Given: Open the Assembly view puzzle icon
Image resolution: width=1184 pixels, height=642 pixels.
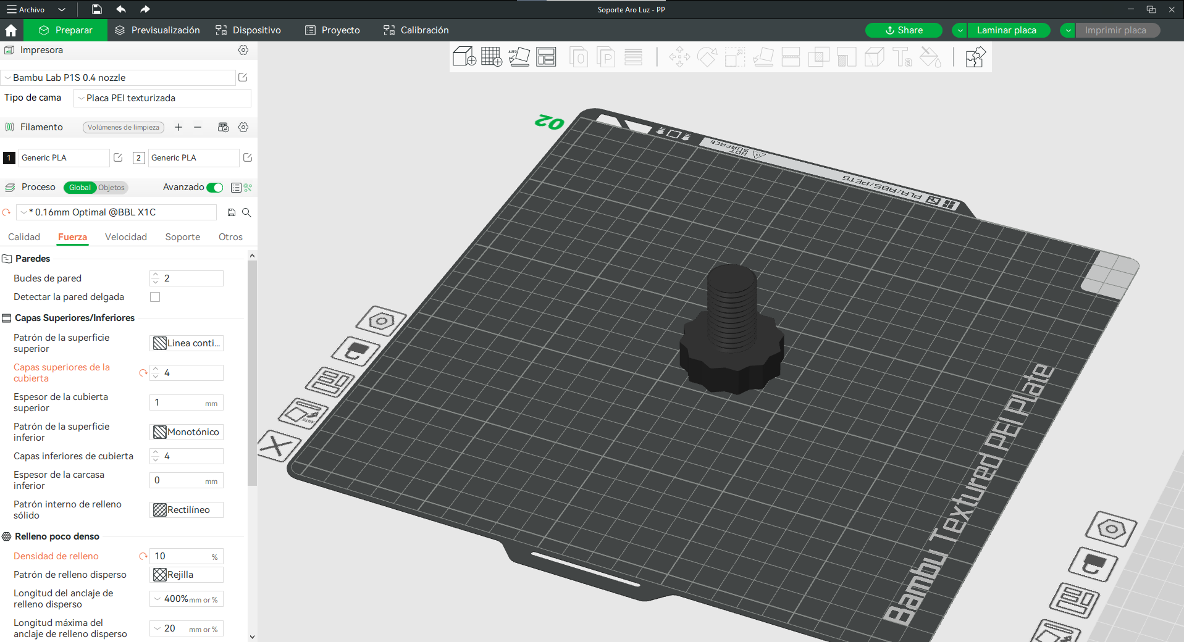Looking at the screenshot, I should (x=975, y=57).
